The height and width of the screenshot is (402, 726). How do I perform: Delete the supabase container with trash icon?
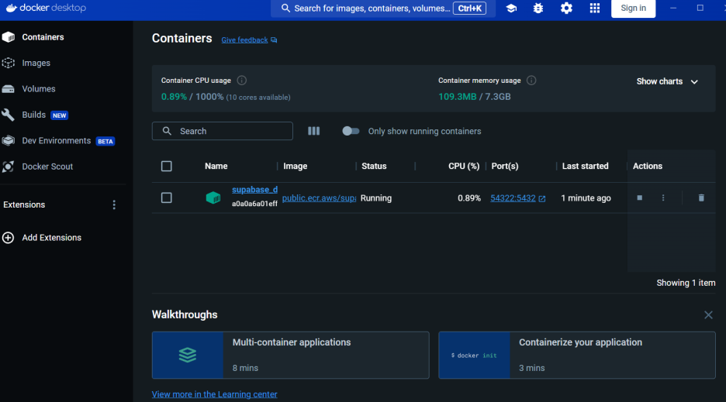pyautogui.click(x=701, y=198)
